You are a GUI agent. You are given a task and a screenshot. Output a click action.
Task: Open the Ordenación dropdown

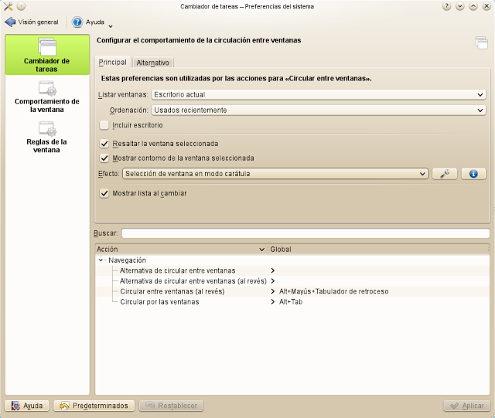click(318, 110)
